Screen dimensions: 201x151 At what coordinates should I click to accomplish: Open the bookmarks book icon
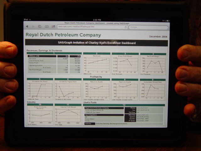click(47, 26)
